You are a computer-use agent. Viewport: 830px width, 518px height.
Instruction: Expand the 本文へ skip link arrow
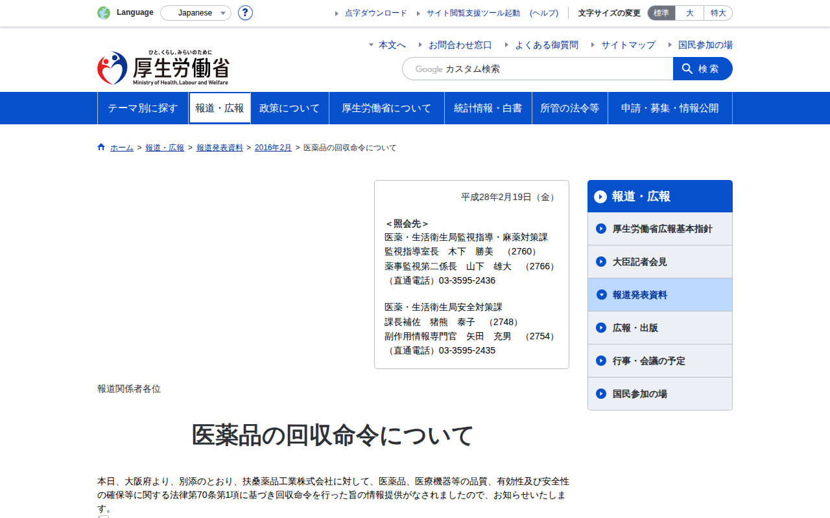point(372,45)
